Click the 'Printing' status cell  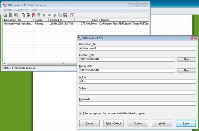pyautogui.click(x=39, y=24)
